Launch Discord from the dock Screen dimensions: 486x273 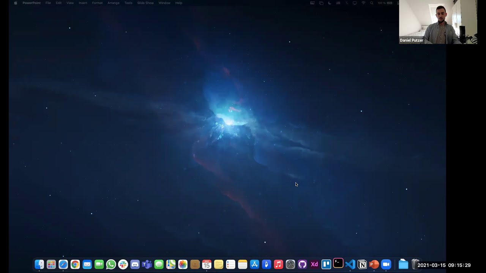point(135,264)
